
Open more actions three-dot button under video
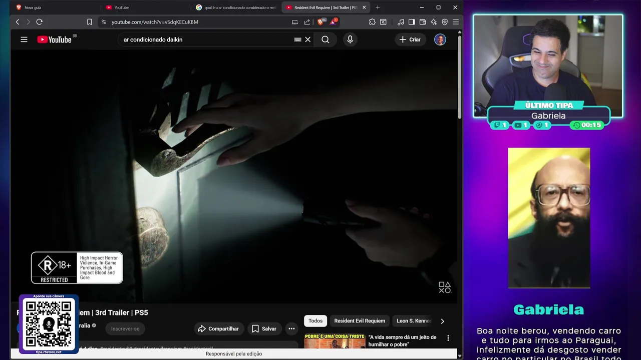click(291, 328)
